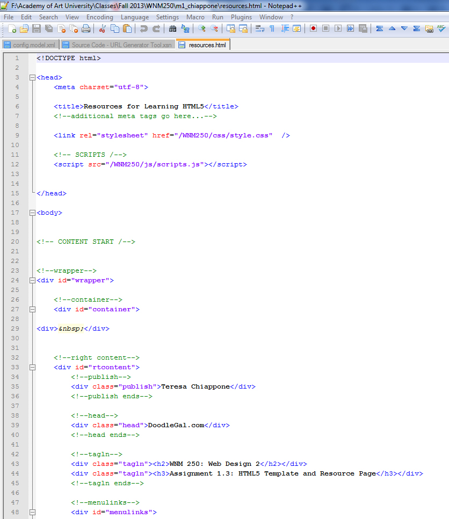Viewport: 449px width, 519px height.
Task: Click the <!DOCTYPE html> line
Action: point(69,59)
